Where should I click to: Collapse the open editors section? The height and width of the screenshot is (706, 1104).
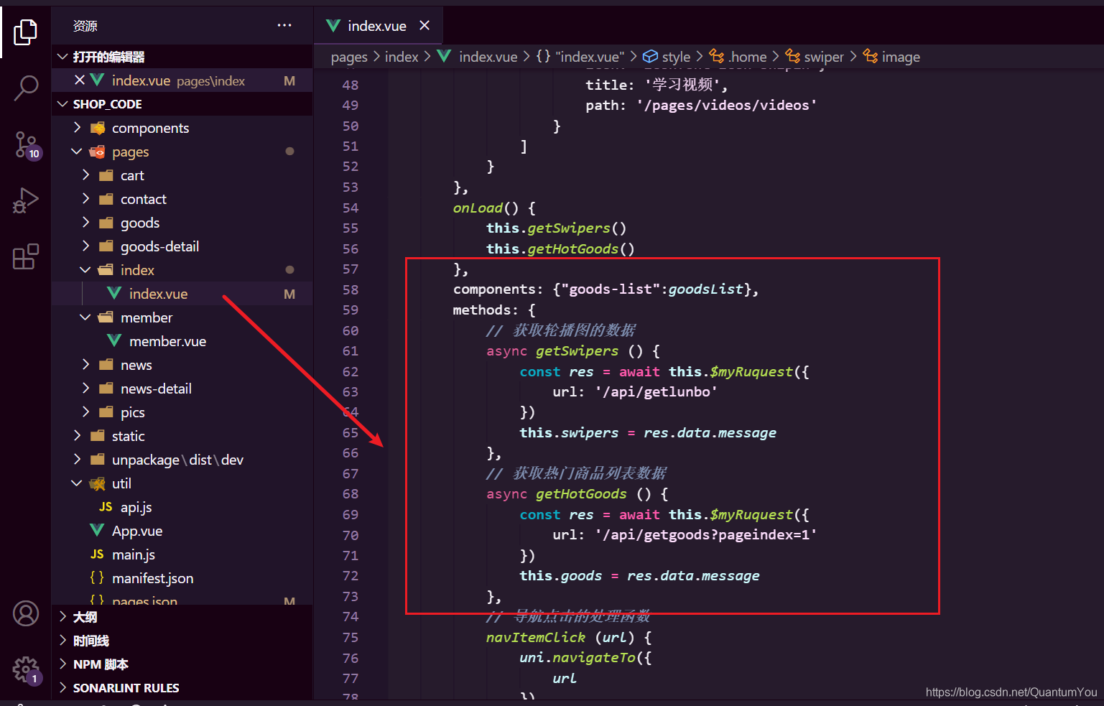[182, 57]
